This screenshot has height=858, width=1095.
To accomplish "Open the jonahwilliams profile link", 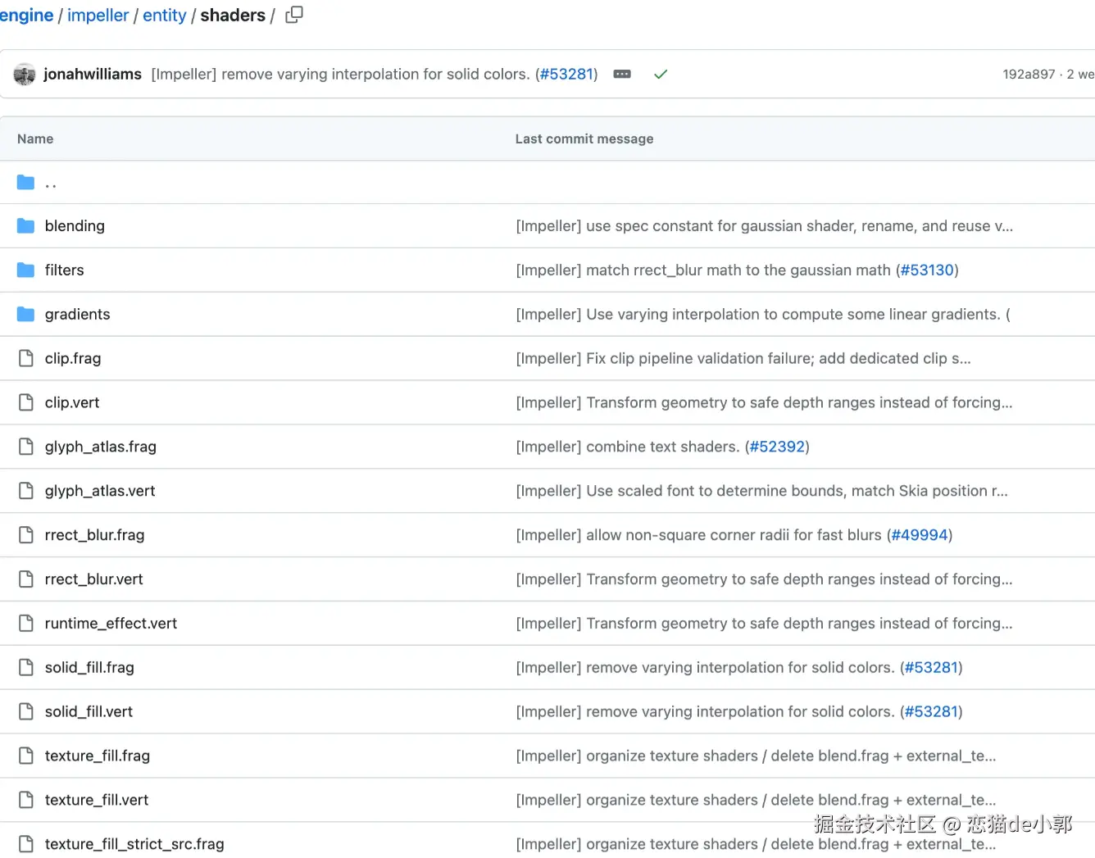I will point(93,75).
